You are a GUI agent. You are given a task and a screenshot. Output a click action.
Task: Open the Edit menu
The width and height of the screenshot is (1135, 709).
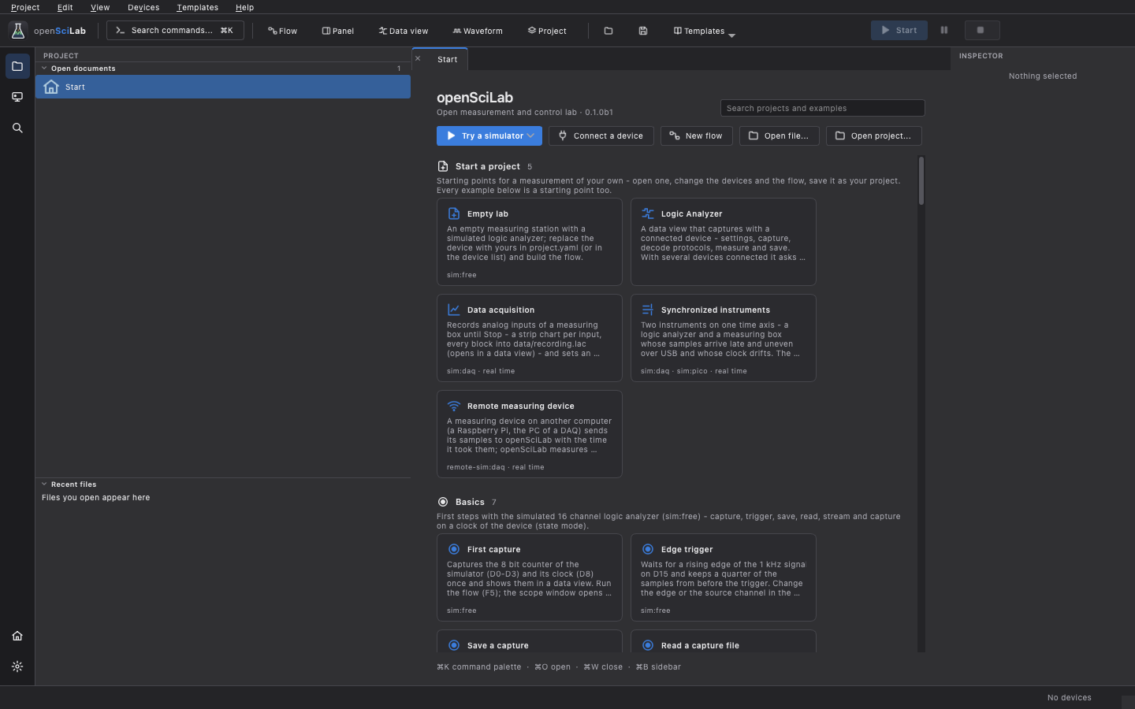coord(65,7)
